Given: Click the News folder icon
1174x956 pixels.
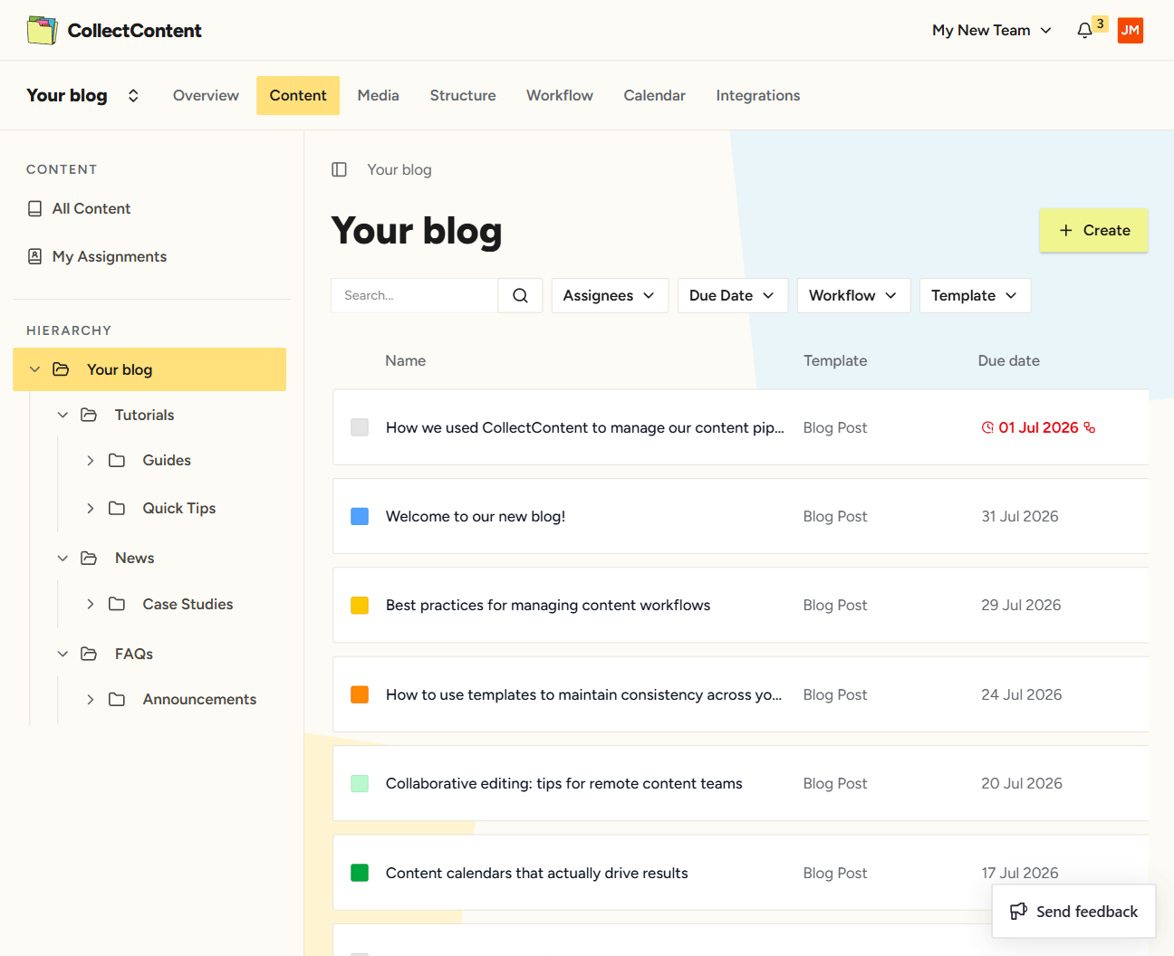Looking at the screenshot, I should pyautogui.click(x=89, y=558).
